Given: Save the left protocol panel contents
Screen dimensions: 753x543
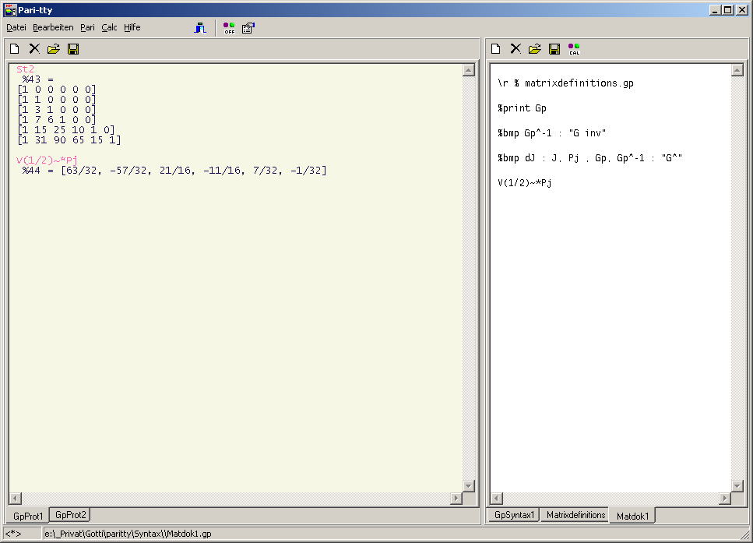Looking at the screenshot, I should click(x=73, y=49).
